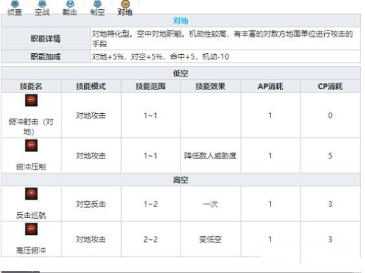
Task: Select the 俯冲压制 skill name text
Action: (x=31, y=167)
